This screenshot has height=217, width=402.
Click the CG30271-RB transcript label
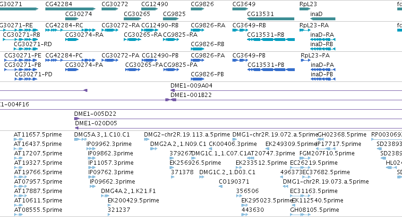22,35
